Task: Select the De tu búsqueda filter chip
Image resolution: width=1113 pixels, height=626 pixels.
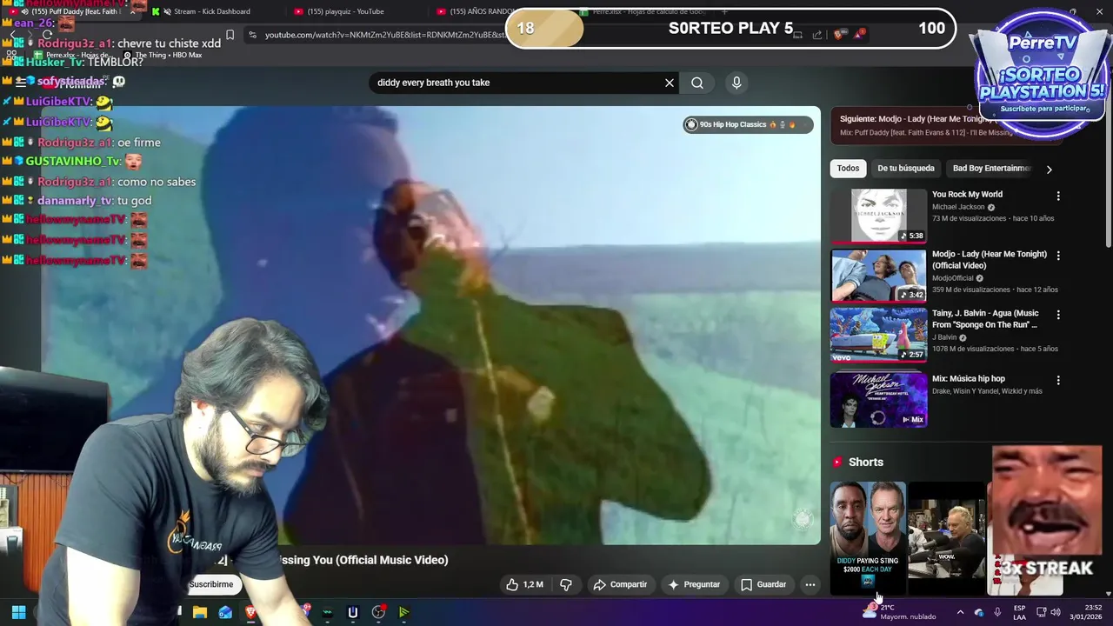Action: tap(905, 169)
